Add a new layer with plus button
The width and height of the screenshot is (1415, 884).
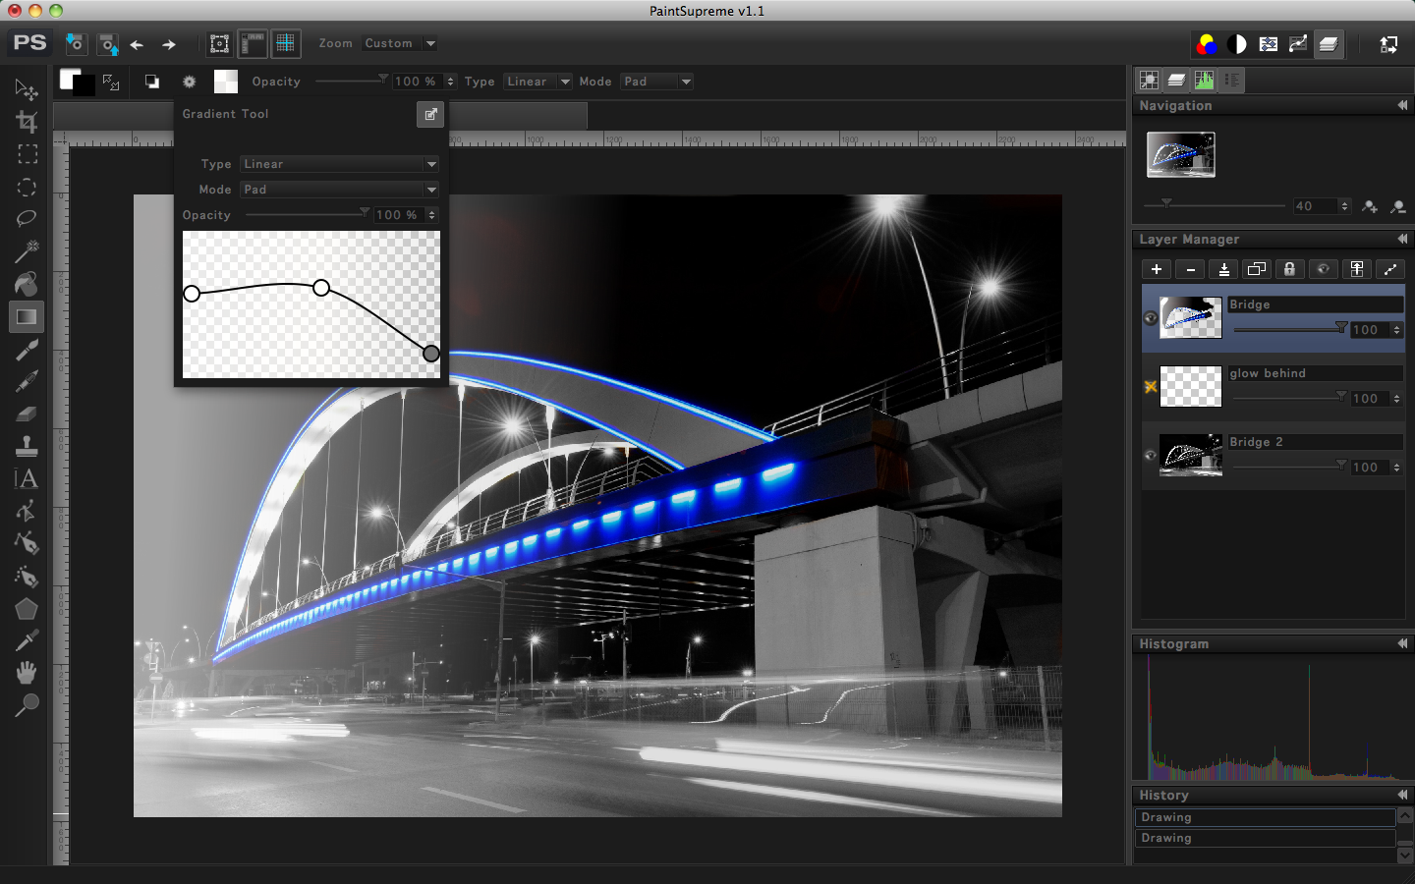(1157, 269)
